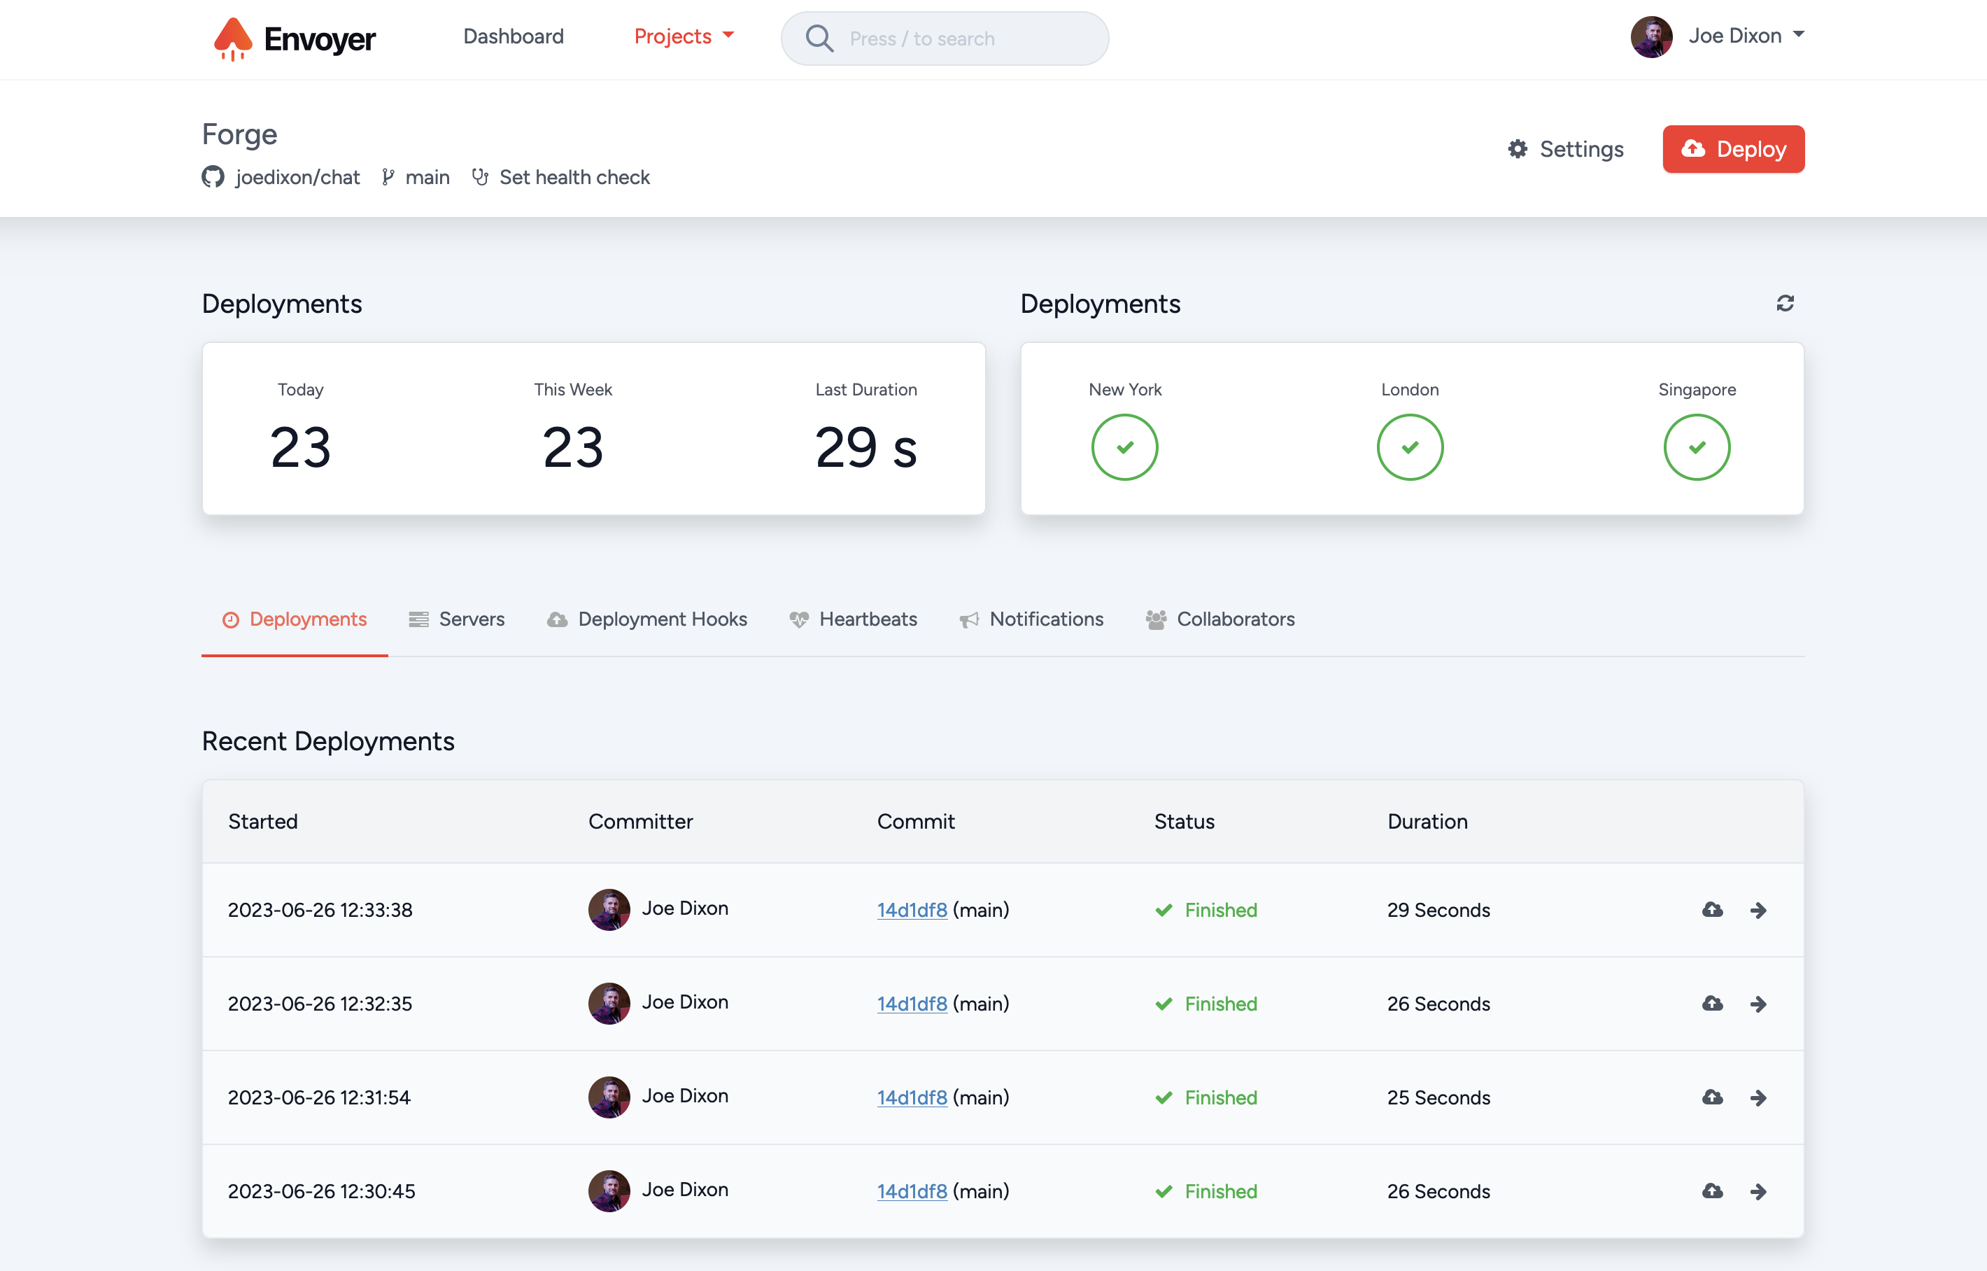Expand the Projects dropdown menu
Screen dimensions: 1987x1271
[x=684, y=36]
